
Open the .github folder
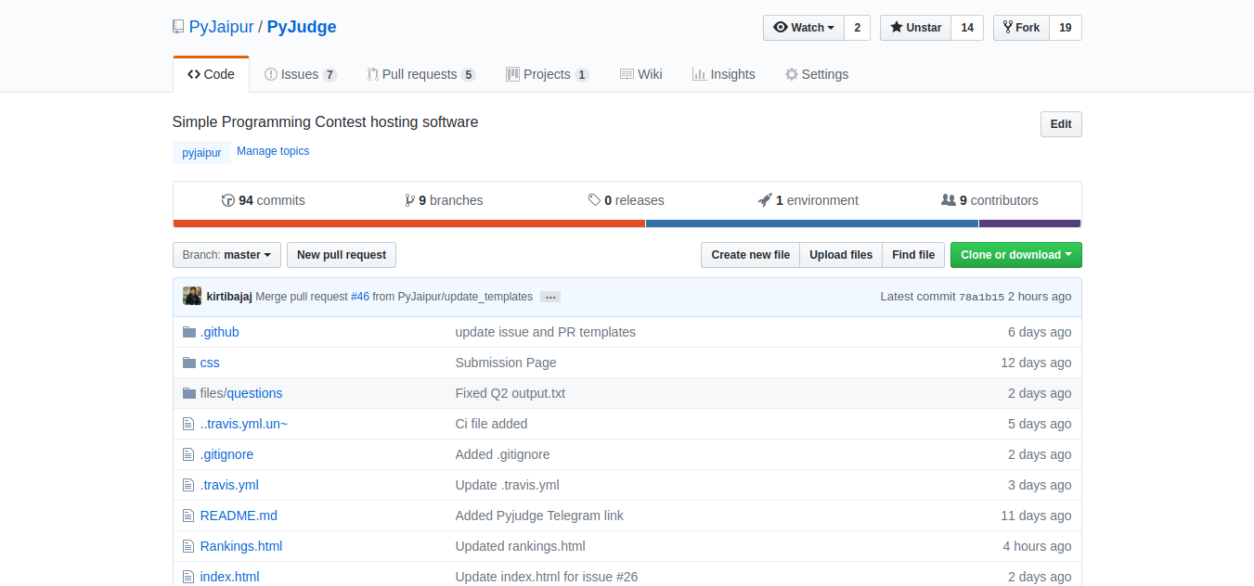220,332
